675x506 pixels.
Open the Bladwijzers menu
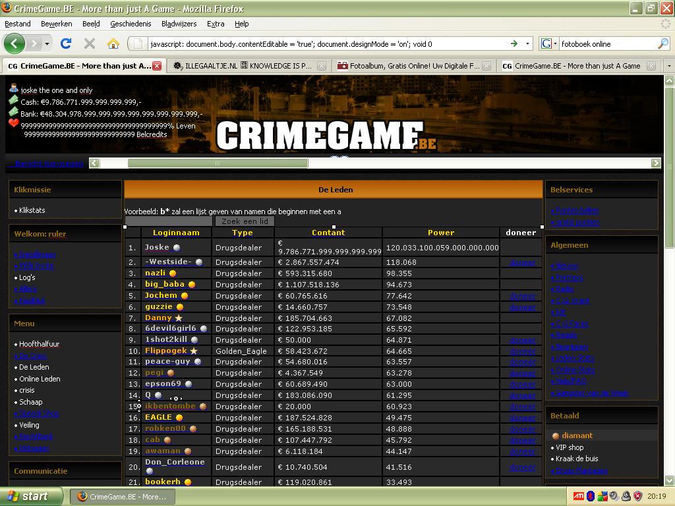click(x=179, y=24)
